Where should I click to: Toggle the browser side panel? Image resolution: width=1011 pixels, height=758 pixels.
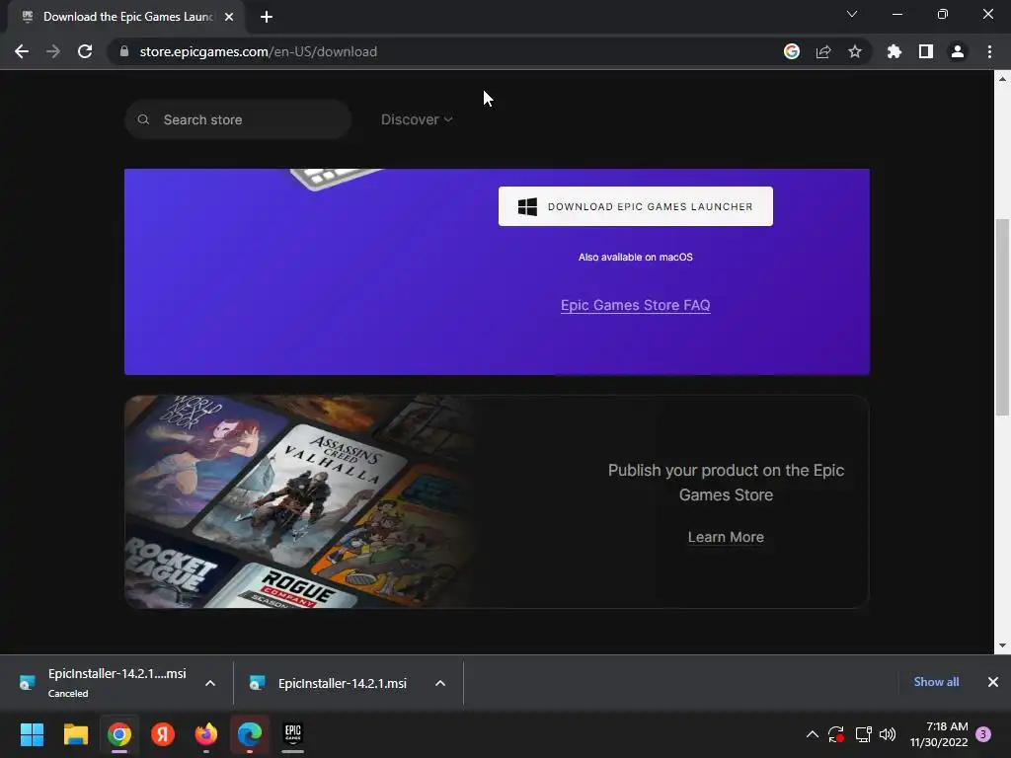coord(926,51)
